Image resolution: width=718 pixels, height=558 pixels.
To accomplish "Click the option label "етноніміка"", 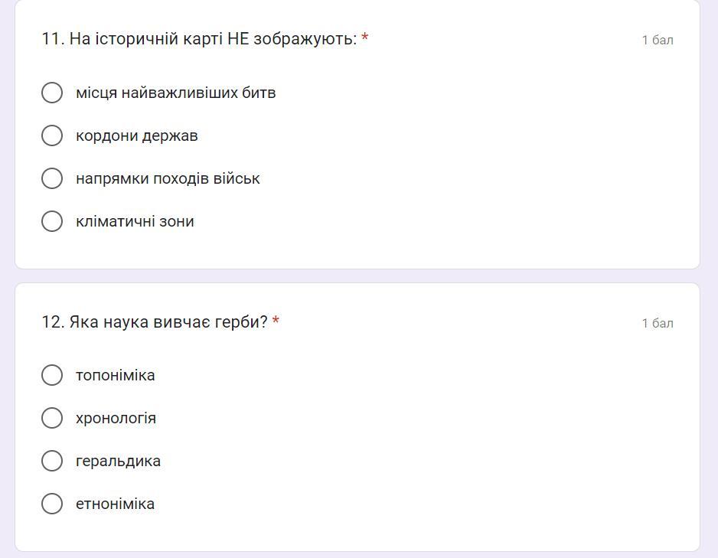I will 115,504.
